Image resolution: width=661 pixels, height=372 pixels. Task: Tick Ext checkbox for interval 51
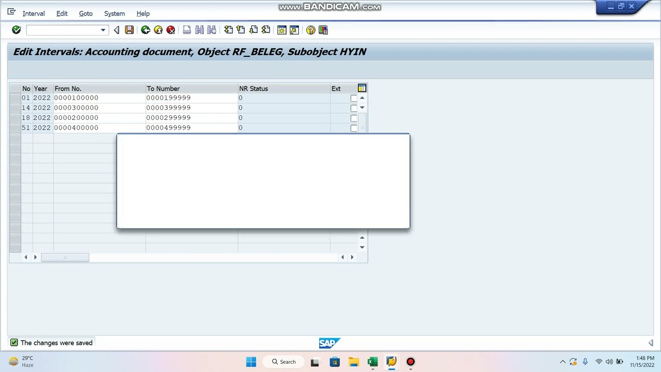(x=354, y=128)
